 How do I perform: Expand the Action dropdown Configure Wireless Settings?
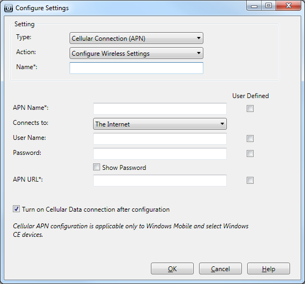click(x=136, y=53)
